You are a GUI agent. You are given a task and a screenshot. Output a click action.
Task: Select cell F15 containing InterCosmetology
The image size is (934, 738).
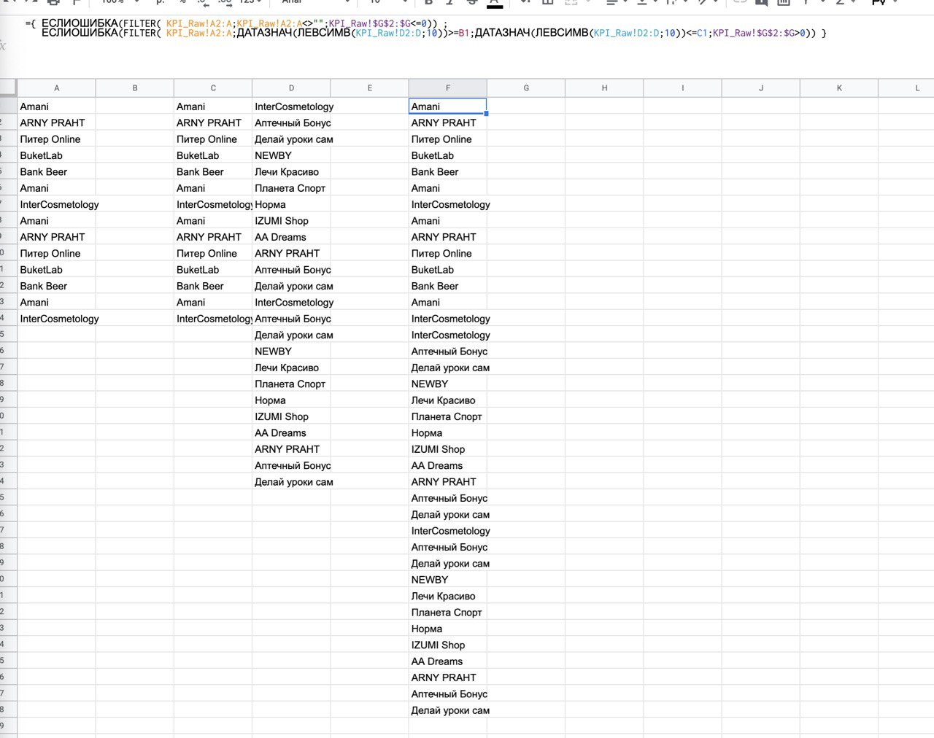[x=448, y=335]
